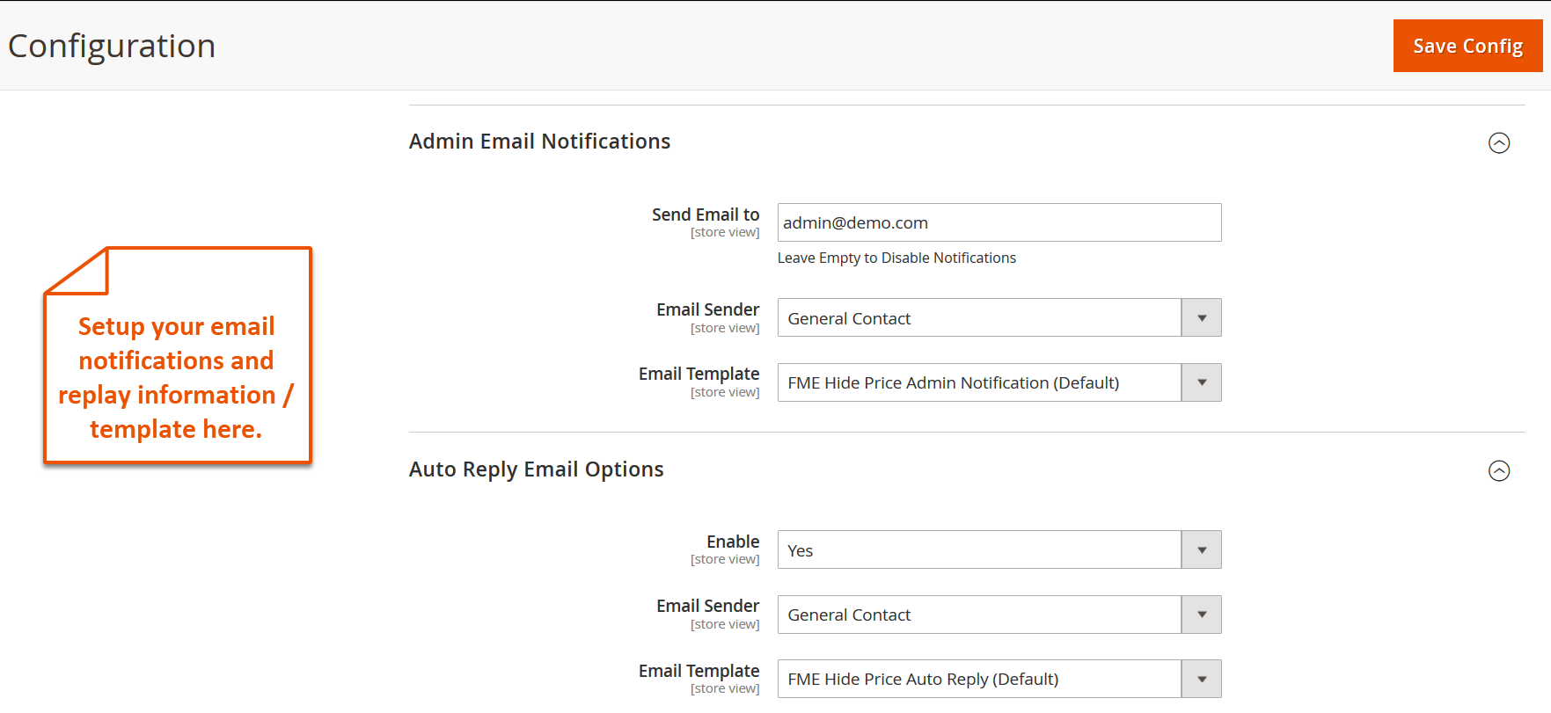Click the Admin Email Notifications heading

pos(539,142)
